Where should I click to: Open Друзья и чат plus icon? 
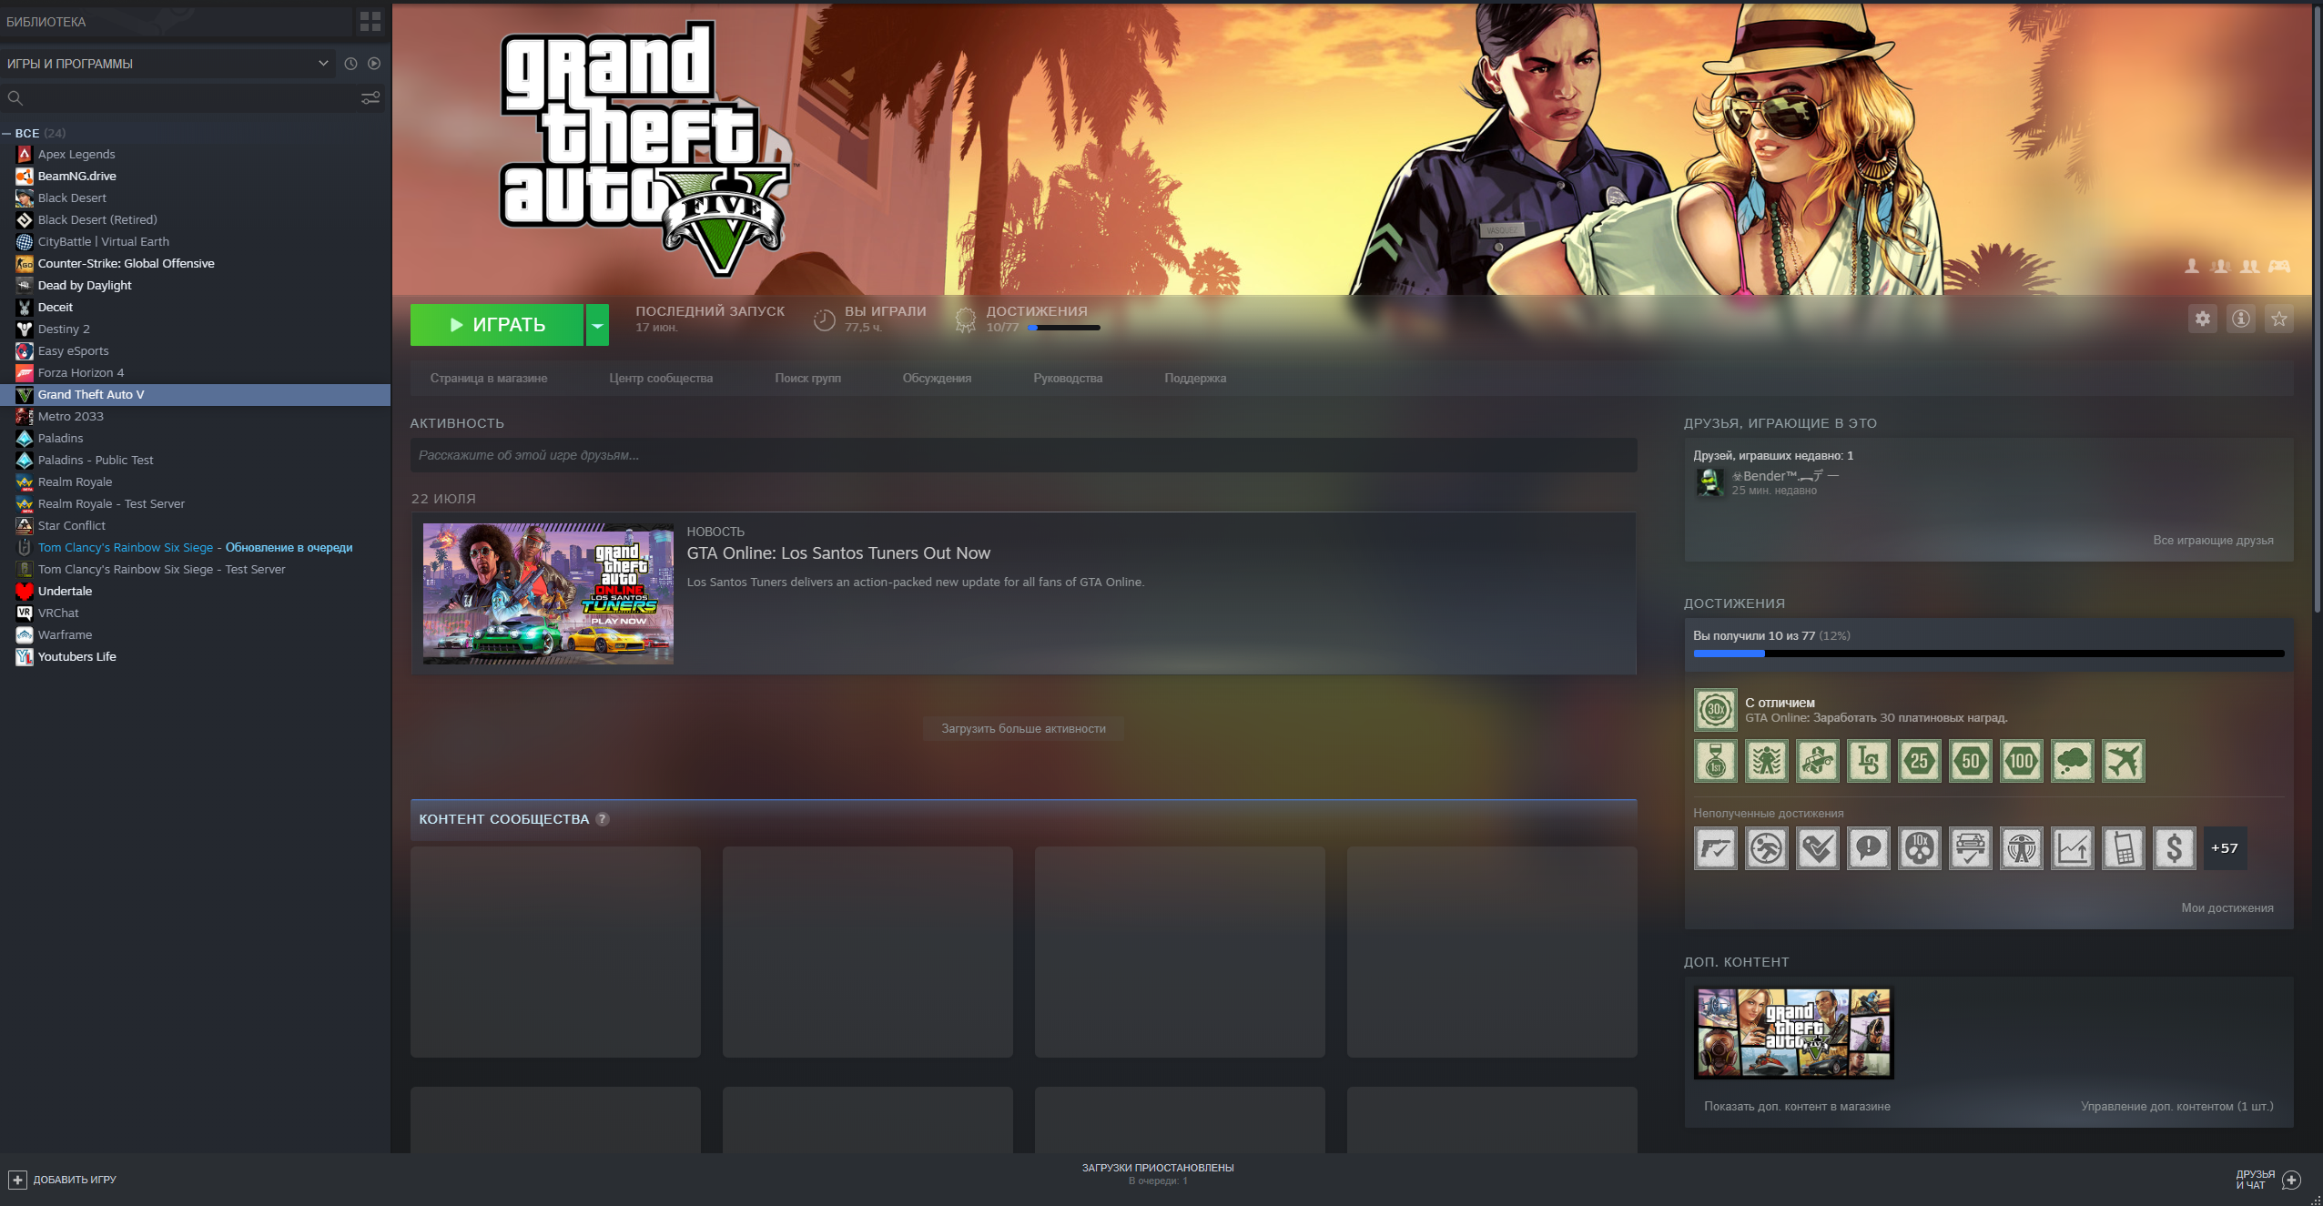[2291, 1180]
